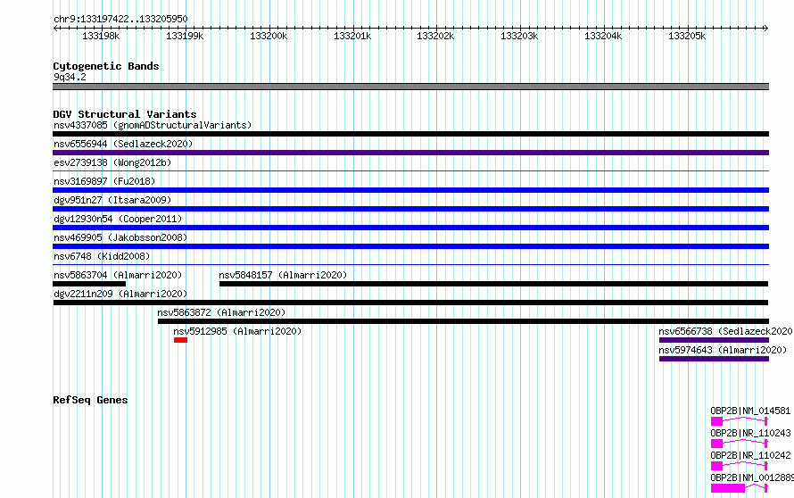Click the 133203k ruler tick label
This screenshot has height=498, width=794.
519,36
